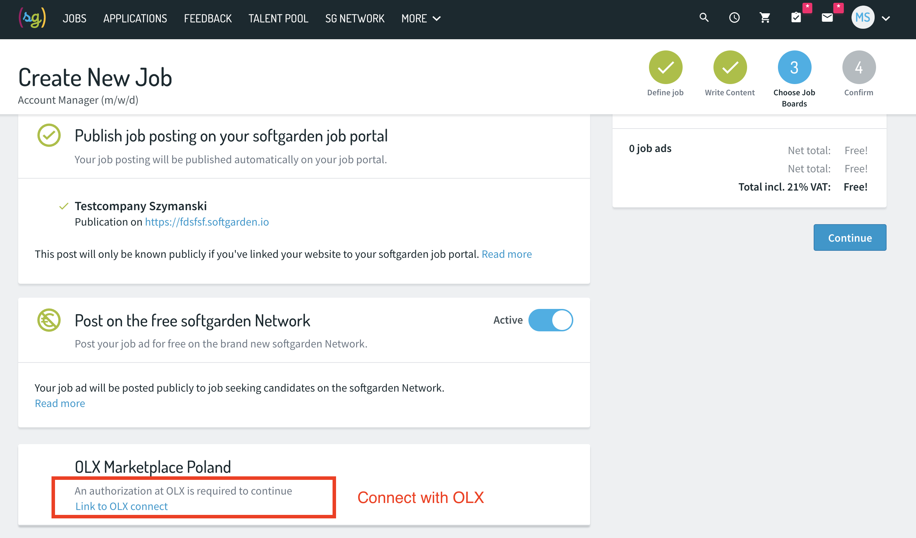Follow the Link to OLX connect
Viewport: 916px width, 538px height.
point(121,506)
